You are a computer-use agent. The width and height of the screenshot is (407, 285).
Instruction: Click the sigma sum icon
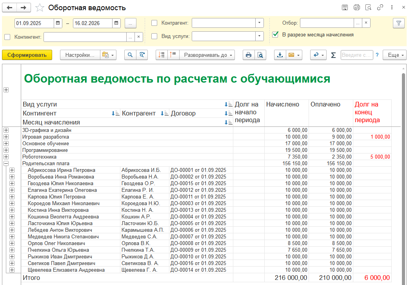point(333,55)
